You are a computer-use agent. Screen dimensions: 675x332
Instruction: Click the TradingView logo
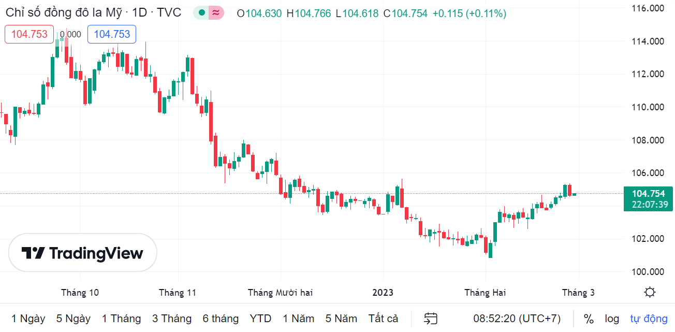(x=83, y=253)
